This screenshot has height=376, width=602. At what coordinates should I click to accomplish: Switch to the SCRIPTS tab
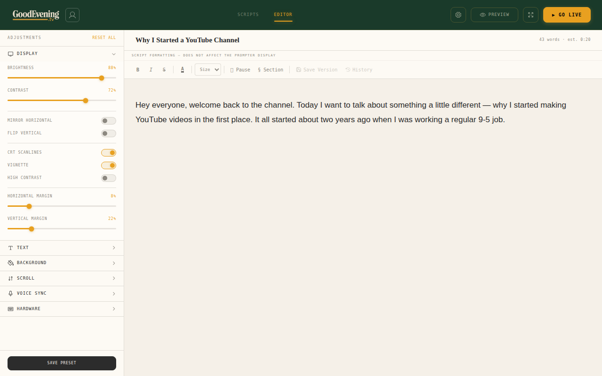[x=248, y=15]
